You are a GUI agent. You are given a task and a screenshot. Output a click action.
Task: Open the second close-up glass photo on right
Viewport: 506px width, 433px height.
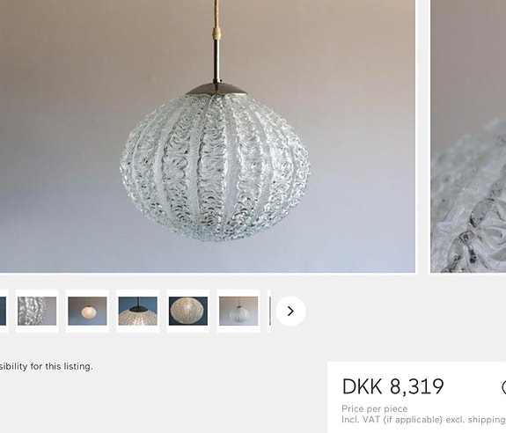pos(468,136)
